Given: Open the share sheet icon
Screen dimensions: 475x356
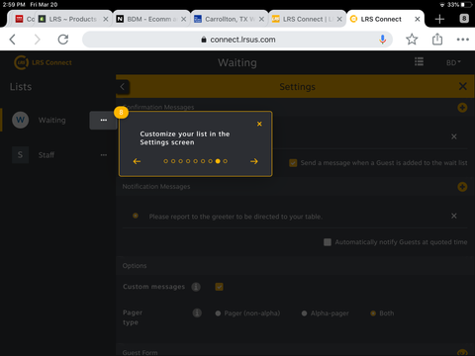Looking at the screenshot, I should [437, 40].
